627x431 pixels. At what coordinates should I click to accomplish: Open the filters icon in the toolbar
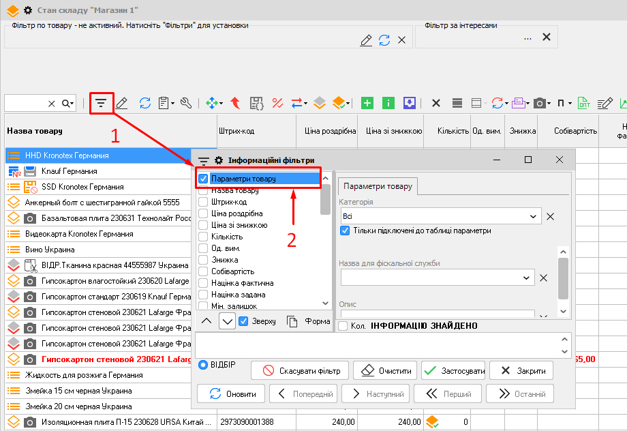pos(101,103)
